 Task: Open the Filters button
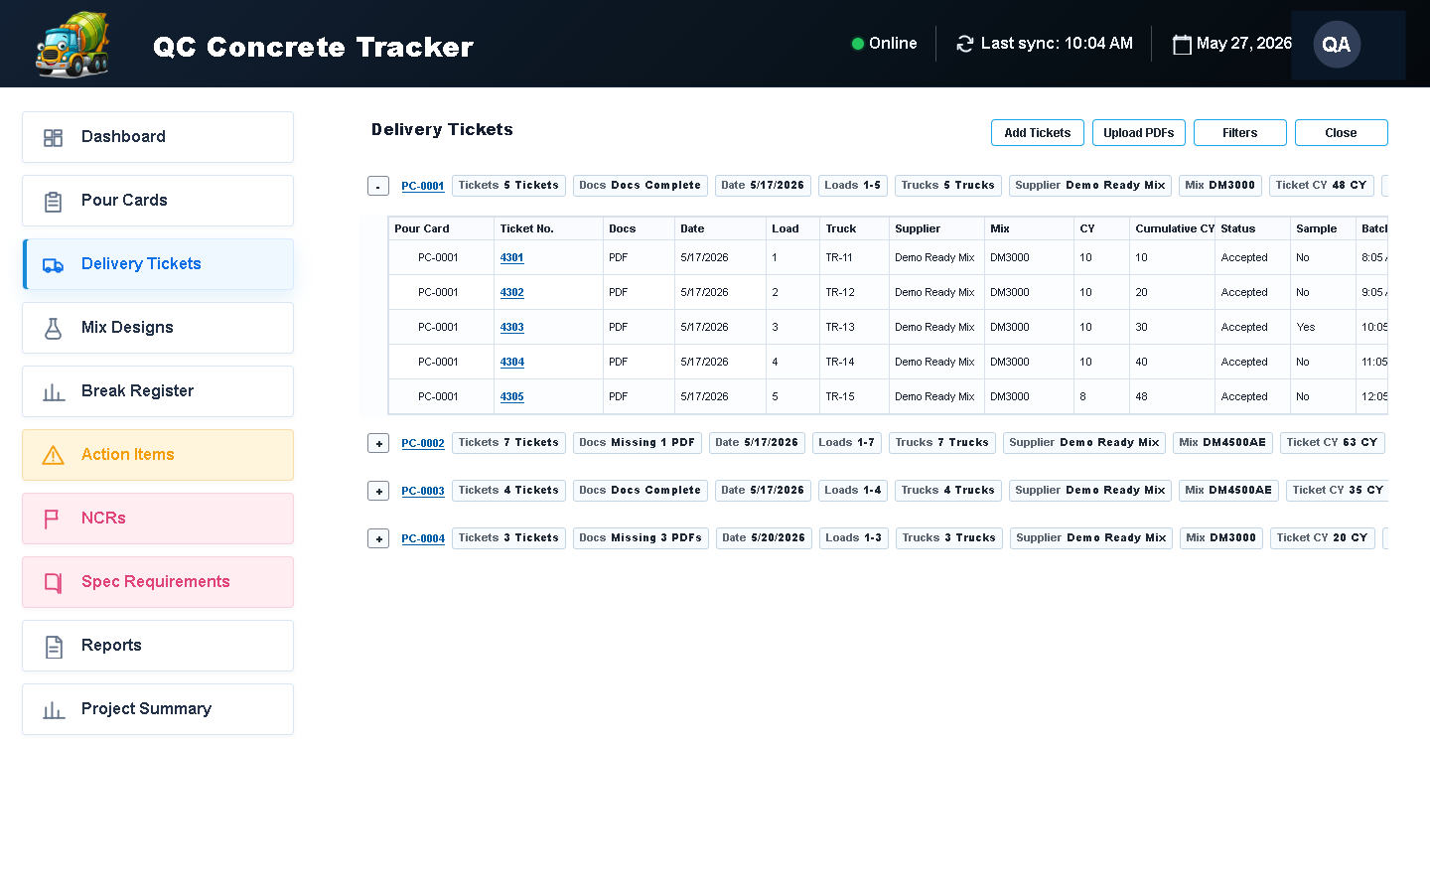(1240, 133)
